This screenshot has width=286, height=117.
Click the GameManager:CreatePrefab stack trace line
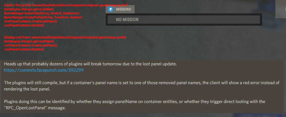coord(43,17)
